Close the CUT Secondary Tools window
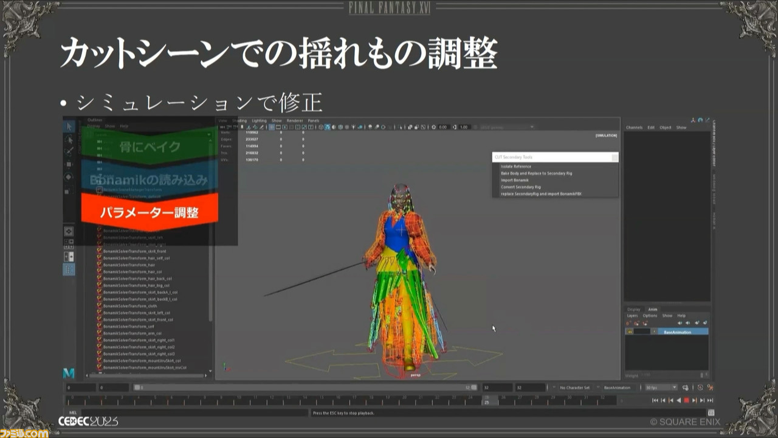 tap(614, 157)
